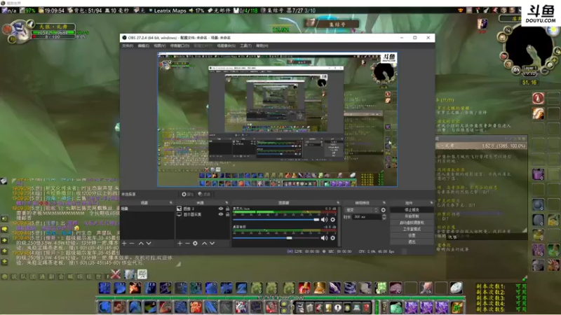Move scene up with arrow icon
This screenshot has width=561, height=315.
[141, 243]
